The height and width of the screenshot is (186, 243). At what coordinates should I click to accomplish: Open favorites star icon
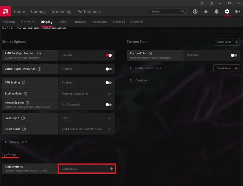(x=206, y=11)
